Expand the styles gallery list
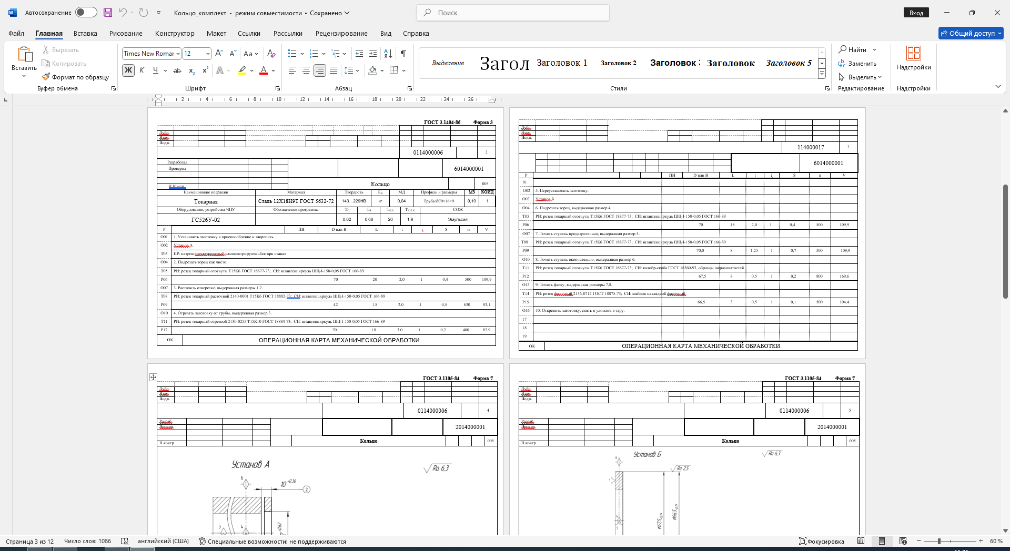This screenshot has width=1010, height=551. [822, 74]
